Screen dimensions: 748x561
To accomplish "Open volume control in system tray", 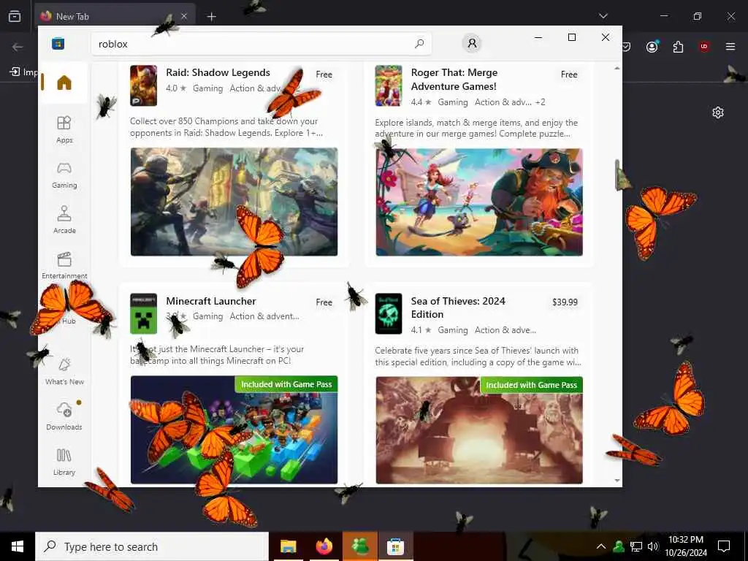I will point(653,546).
